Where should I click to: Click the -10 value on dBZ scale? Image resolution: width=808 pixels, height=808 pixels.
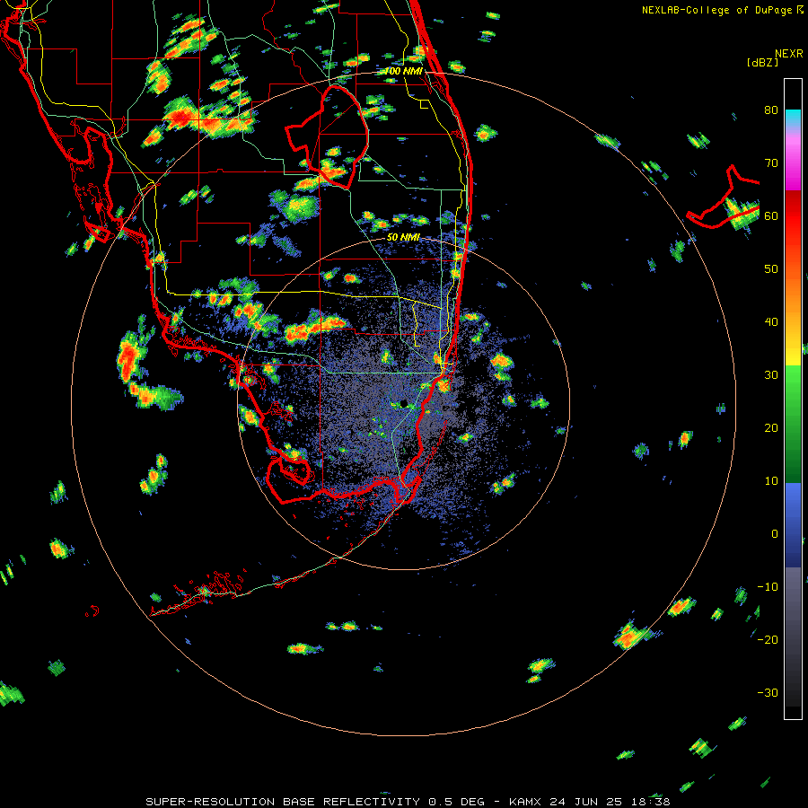[768, 587]
